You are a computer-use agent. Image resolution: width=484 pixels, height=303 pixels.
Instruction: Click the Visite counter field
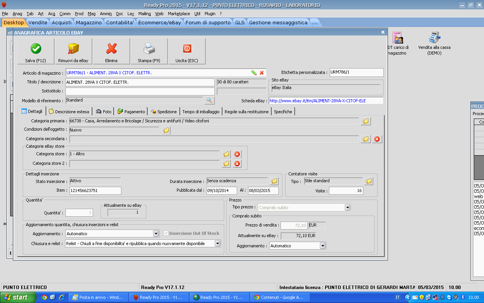point(346,191)
